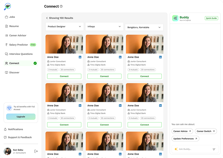Open Interview Questions page
Screen dimensions: 223x158
[19, 54]
